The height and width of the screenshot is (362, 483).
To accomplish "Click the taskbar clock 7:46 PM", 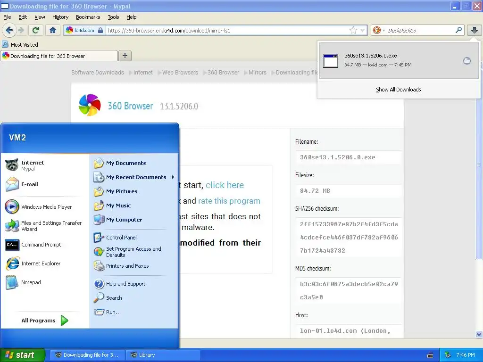I will click(466, 355).
